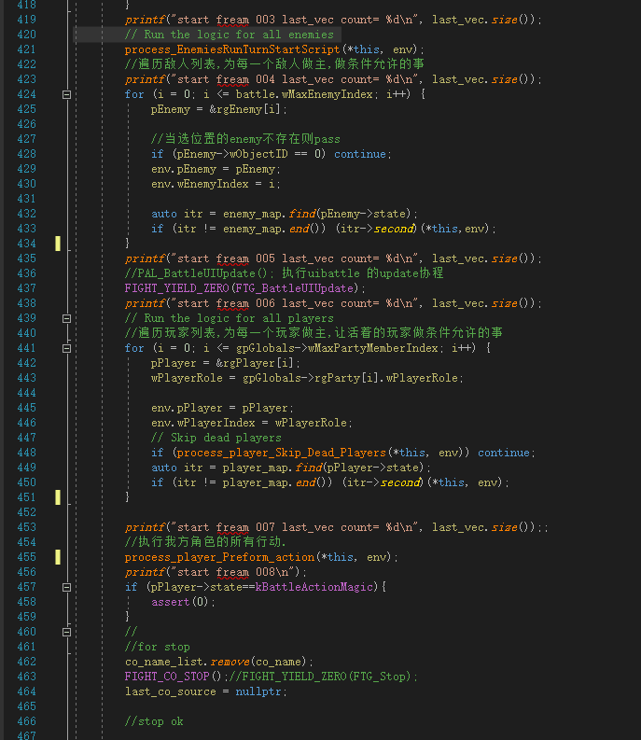Click "gpGlobals->wMaxPartyMemberIndex" in the loop

coord(337,348)
